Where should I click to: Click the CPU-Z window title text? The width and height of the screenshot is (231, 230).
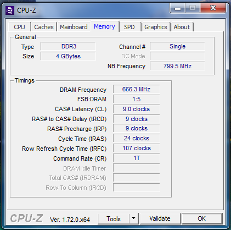[26, 10]
